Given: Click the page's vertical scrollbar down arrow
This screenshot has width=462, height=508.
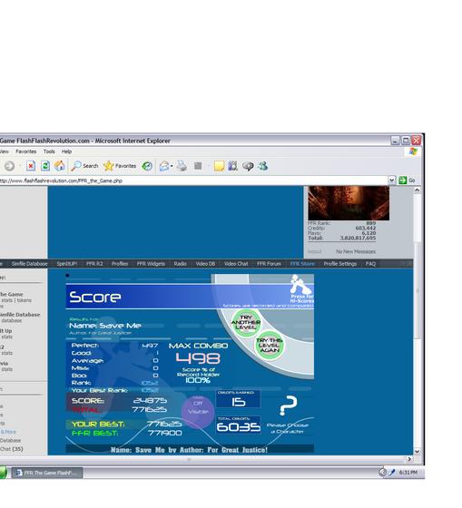Looking at the screenshot, I should pyautogui.click(x=417, y=452).
